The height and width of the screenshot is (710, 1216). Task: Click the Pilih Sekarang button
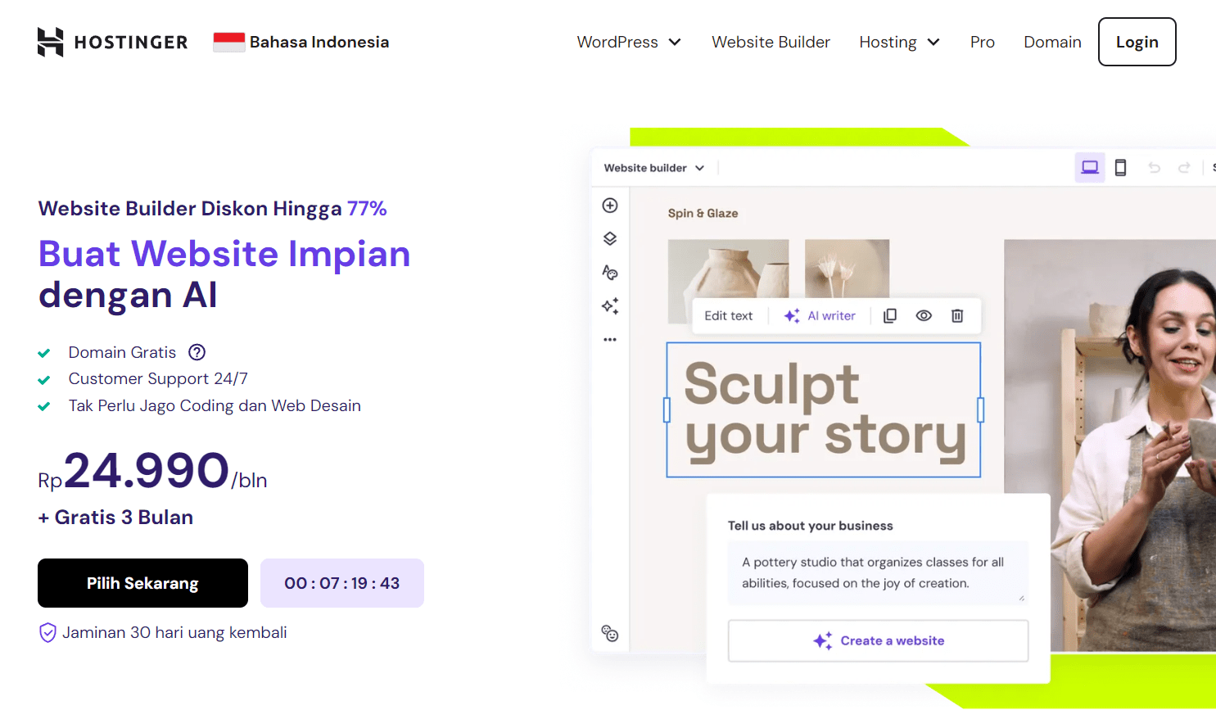coord(142,583)
